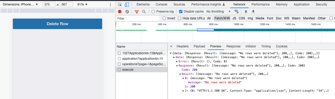Tick the checkbox next to the execute request
The width and height of the screenshot is (335, 99).
click(119, 70)
